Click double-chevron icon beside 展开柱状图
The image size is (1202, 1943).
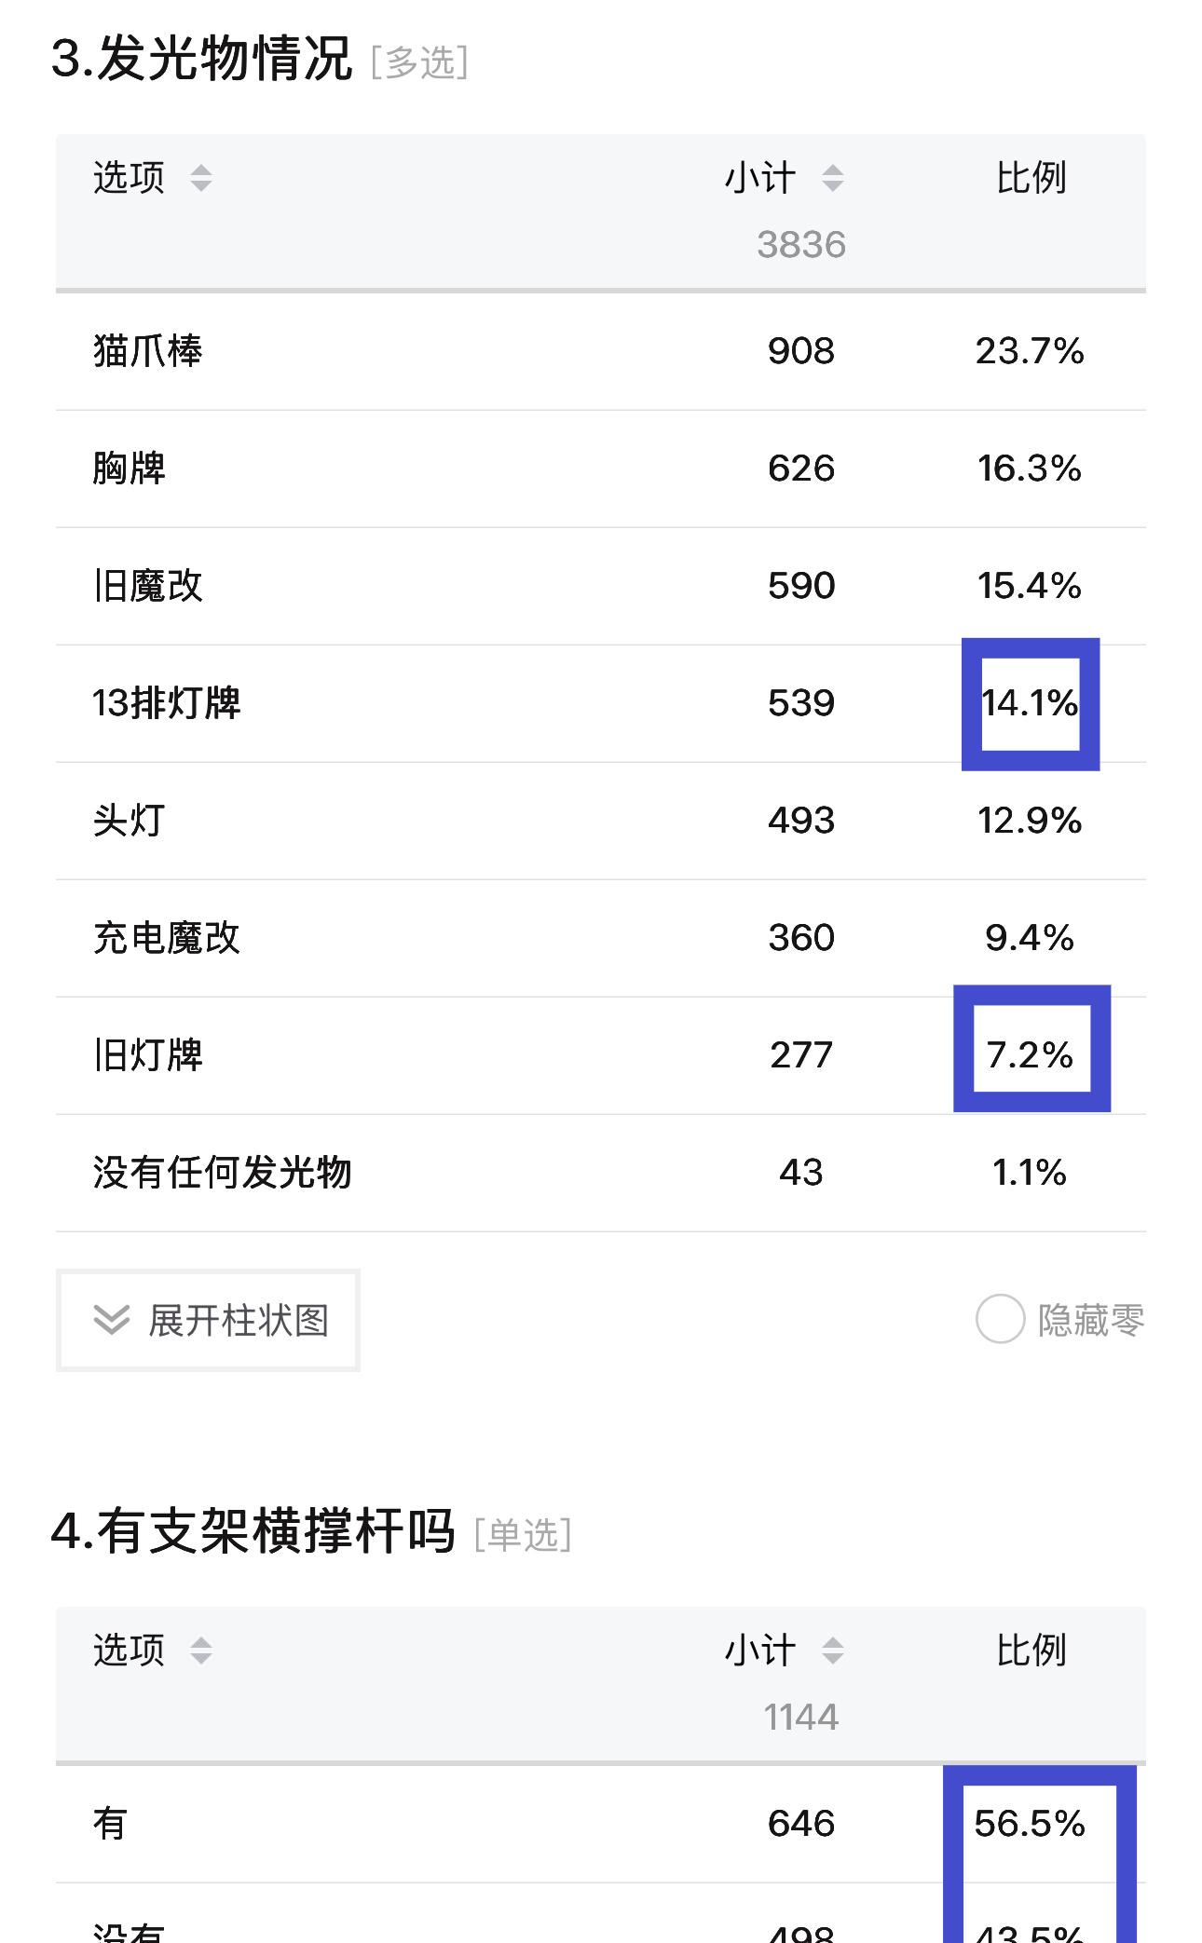(x=112, y=1320)
